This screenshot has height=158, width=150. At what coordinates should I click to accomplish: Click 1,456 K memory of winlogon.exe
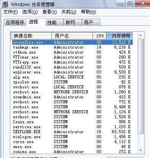(x=122, y=137)
